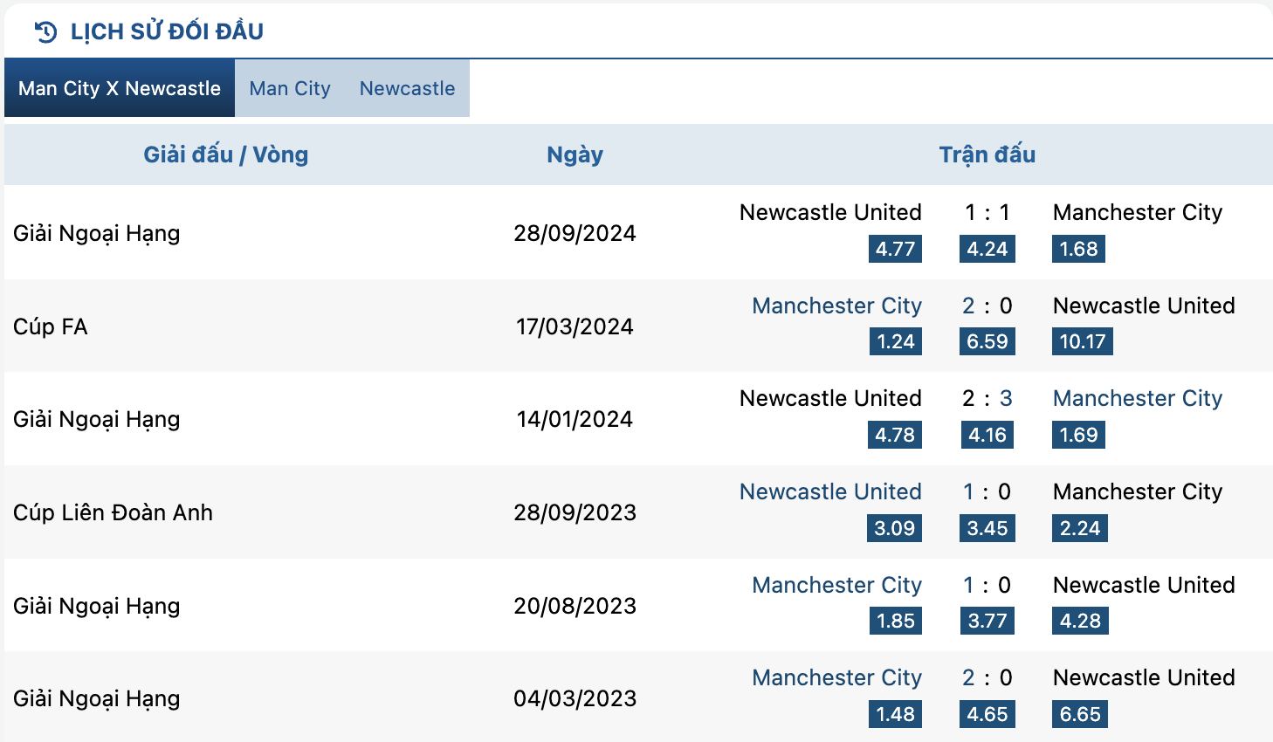This screenshot has height=742, width=1273.
Task: Select the 3.77 draw odds badge
Action: point(987,621)
